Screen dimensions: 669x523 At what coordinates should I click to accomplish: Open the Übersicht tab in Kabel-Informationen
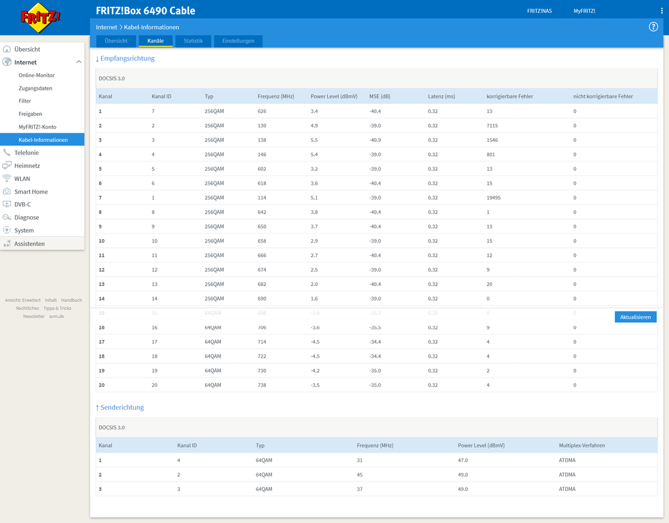coord(116,41)
